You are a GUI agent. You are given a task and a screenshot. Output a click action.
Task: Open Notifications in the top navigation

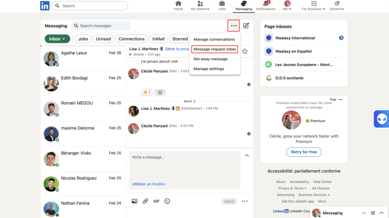point(266,6)
